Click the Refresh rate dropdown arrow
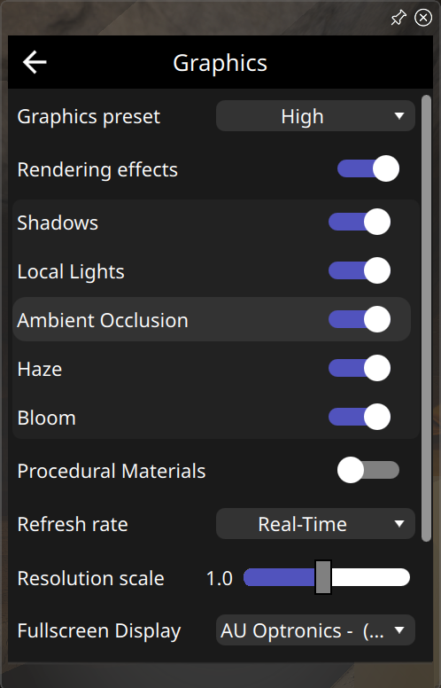 tap(398, 523)
